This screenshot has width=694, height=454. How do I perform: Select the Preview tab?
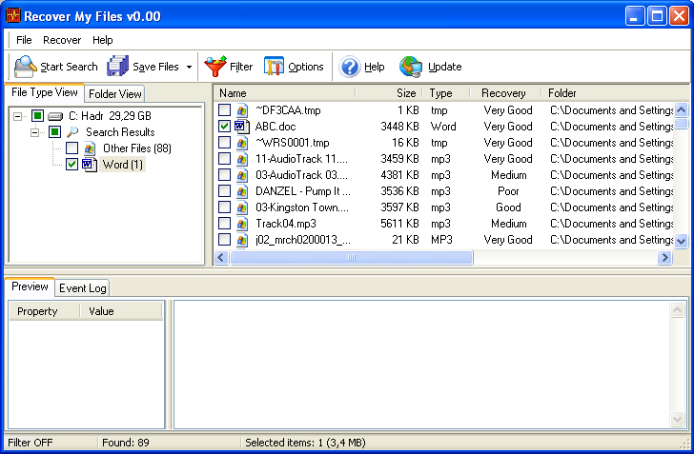pos(30,286)
